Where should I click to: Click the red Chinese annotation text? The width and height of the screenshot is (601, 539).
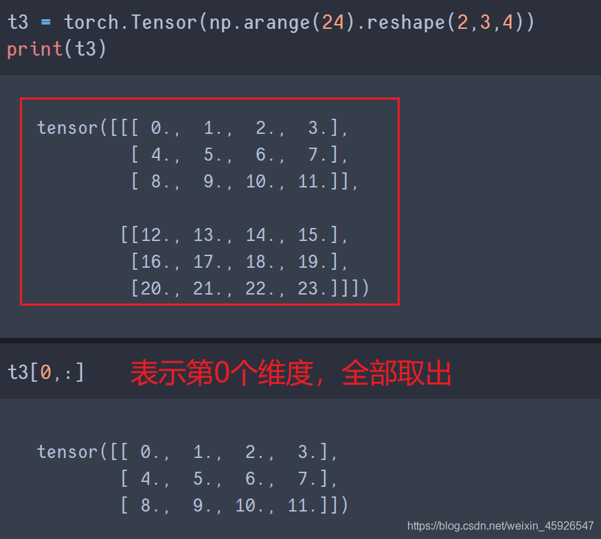tap(291, 374)
